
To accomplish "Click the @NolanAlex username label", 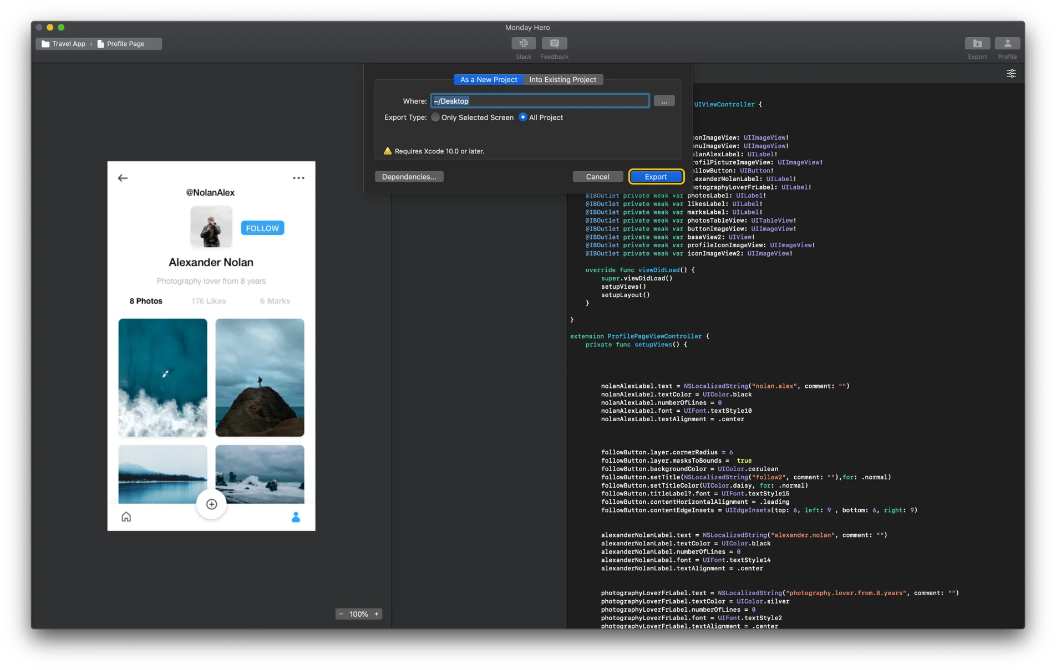I will (x=210, y=192).
